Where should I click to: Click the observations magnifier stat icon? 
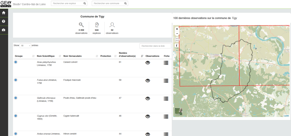click(x=81, y=25)
